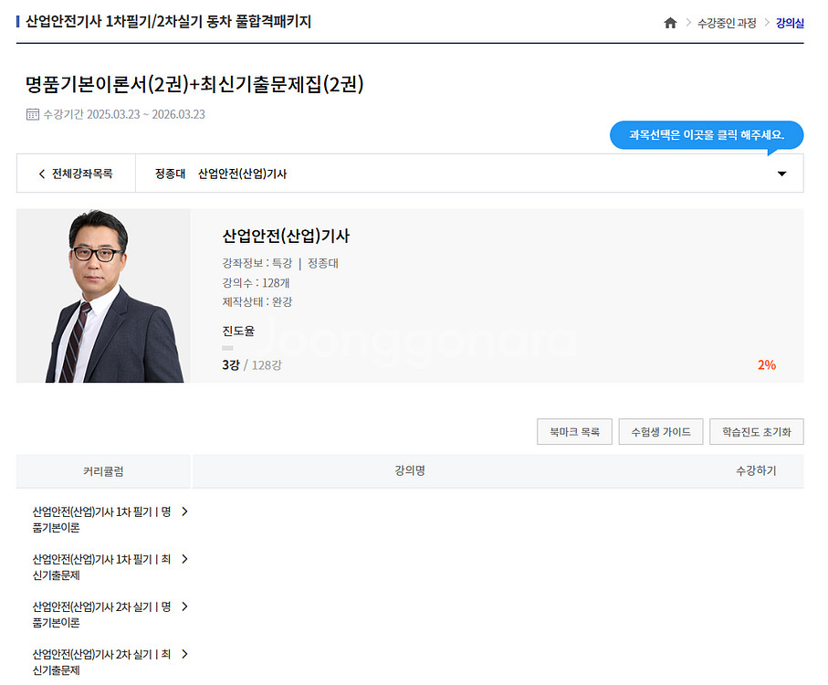Click the calendar icon beside 수강기간
The image size is (828, 685).
click(x=32, y=114)
